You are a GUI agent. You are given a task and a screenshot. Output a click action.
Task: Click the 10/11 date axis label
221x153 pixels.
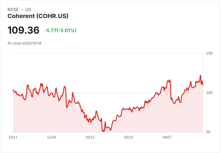13,137
